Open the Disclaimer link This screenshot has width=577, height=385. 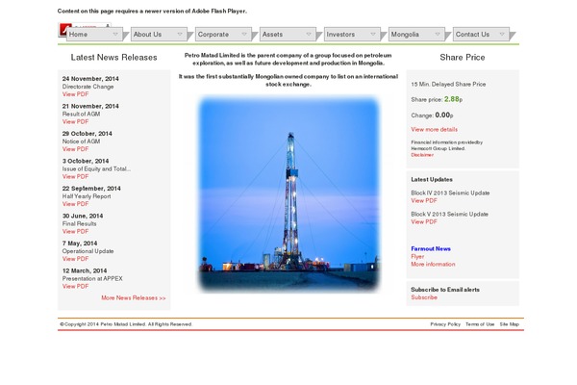tap(422, 155)
